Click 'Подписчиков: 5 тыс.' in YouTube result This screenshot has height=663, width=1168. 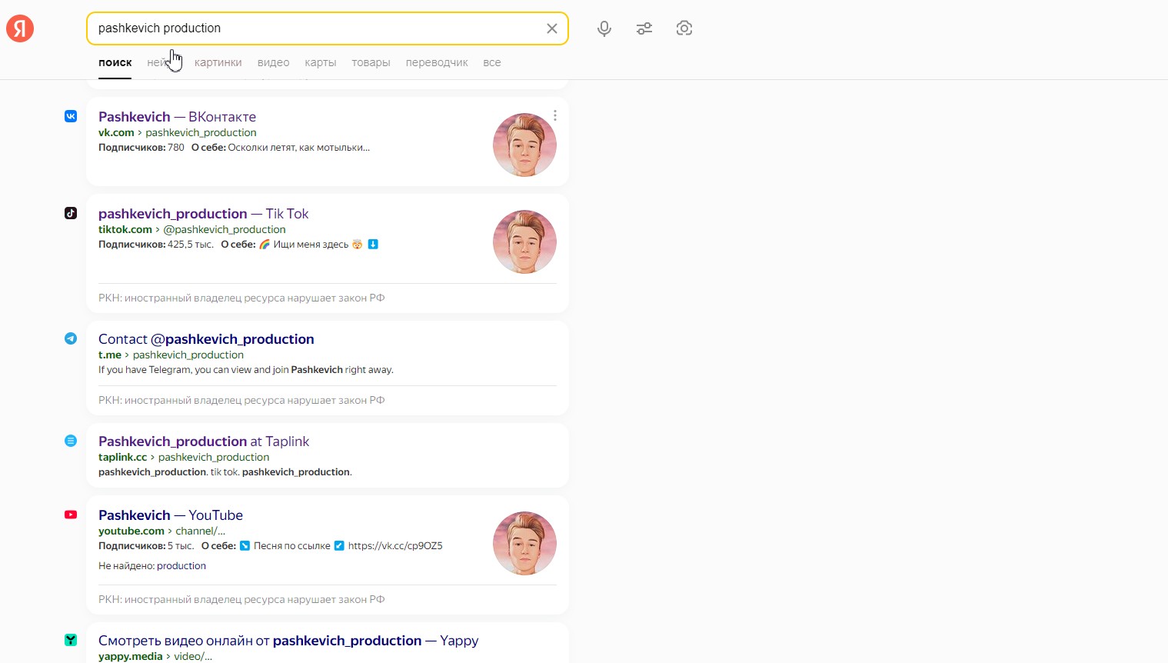146,546
